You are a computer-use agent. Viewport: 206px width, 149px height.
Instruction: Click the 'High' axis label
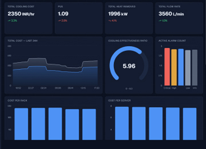174,88
